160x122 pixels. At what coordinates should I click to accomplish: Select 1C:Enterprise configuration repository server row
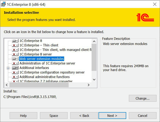(x=52, y=72)
